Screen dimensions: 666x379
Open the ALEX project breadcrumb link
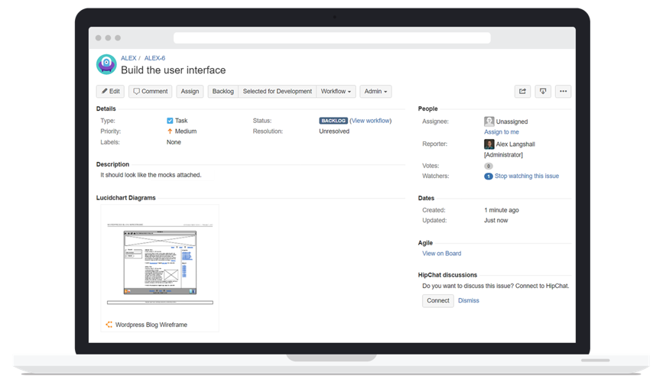[128, 58]
